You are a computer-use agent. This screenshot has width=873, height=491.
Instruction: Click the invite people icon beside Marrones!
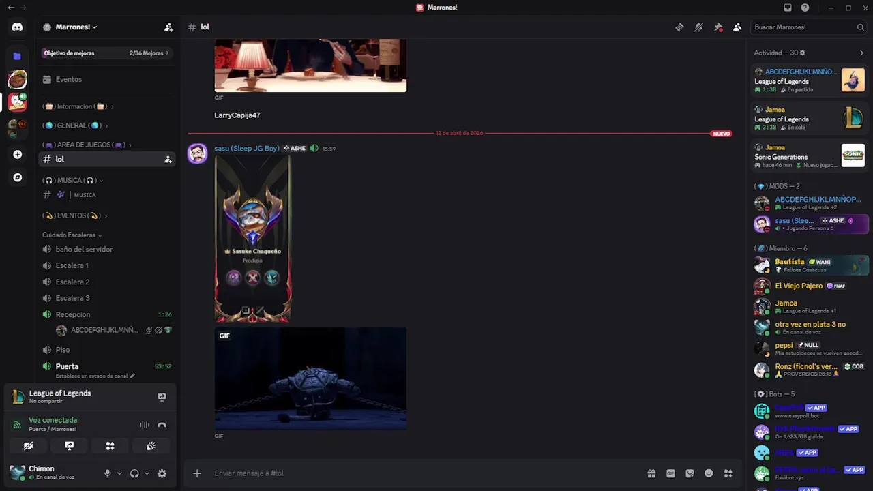coord(168,27)
